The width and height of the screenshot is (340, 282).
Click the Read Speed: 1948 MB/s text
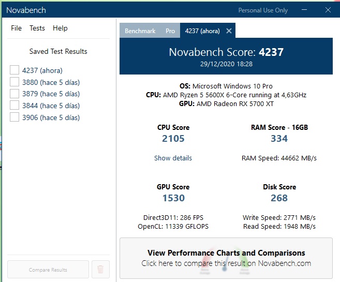point(279,227)
